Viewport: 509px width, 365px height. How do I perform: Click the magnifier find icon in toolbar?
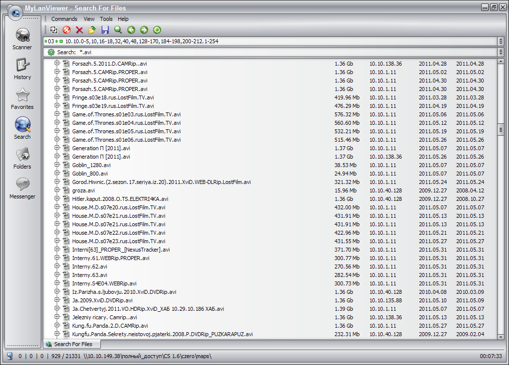click(118, 30)
